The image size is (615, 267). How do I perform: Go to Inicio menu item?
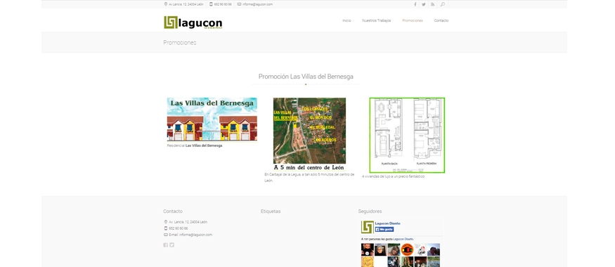click(347, 20)
